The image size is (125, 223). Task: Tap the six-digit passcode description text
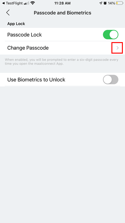(61, 62)
